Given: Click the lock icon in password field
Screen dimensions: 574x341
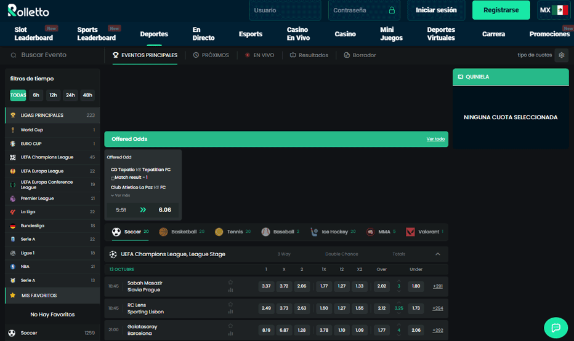Looking at the screenshot, I should coord(392,10).
